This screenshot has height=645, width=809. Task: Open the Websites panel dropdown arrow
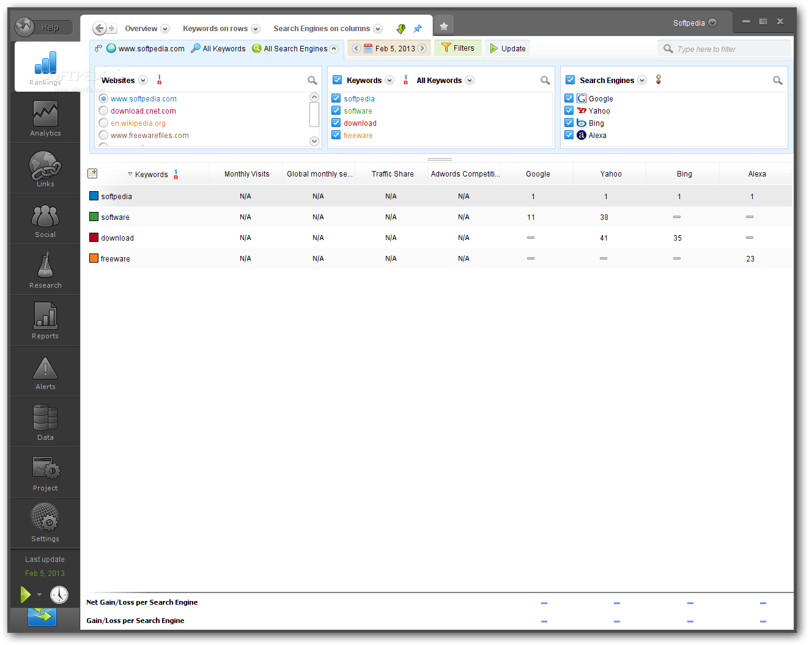tap(143, 80)
